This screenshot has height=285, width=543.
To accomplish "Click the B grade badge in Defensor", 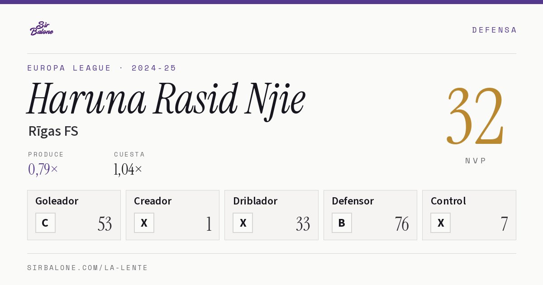I will [x=342, y=223].
